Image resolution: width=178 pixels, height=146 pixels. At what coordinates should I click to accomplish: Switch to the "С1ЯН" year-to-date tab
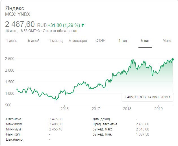click(100, 40)
